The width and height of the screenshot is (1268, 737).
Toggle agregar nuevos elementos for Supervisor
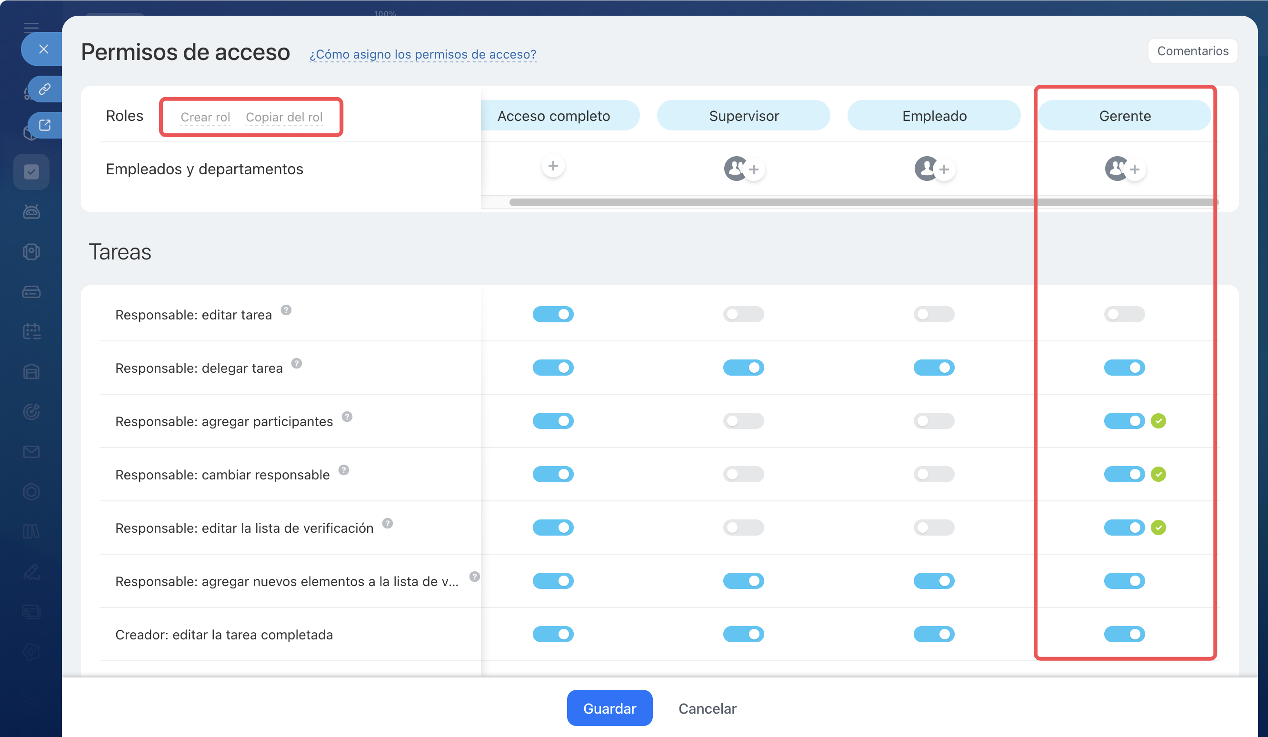(743, 581)
